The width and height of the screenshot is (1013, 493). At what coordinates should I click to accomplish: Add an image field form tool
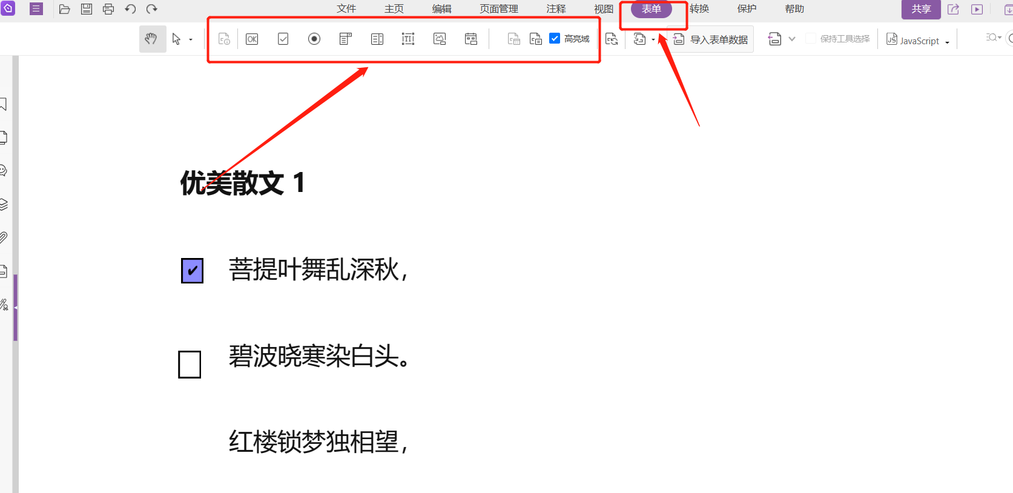click(440, 39)
